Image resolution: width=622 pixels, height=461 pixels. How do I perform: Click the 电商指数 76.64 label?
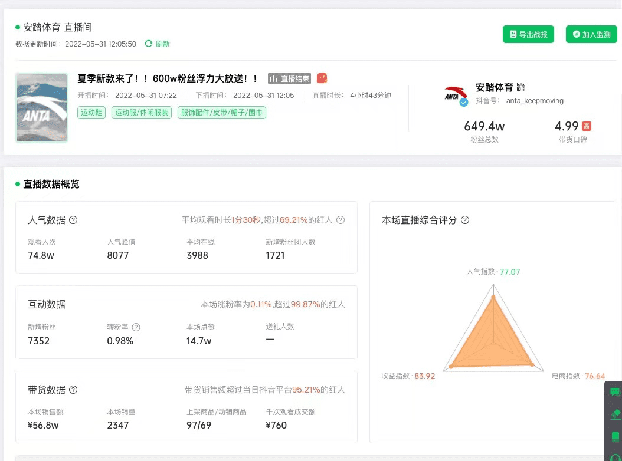(578, 376)
